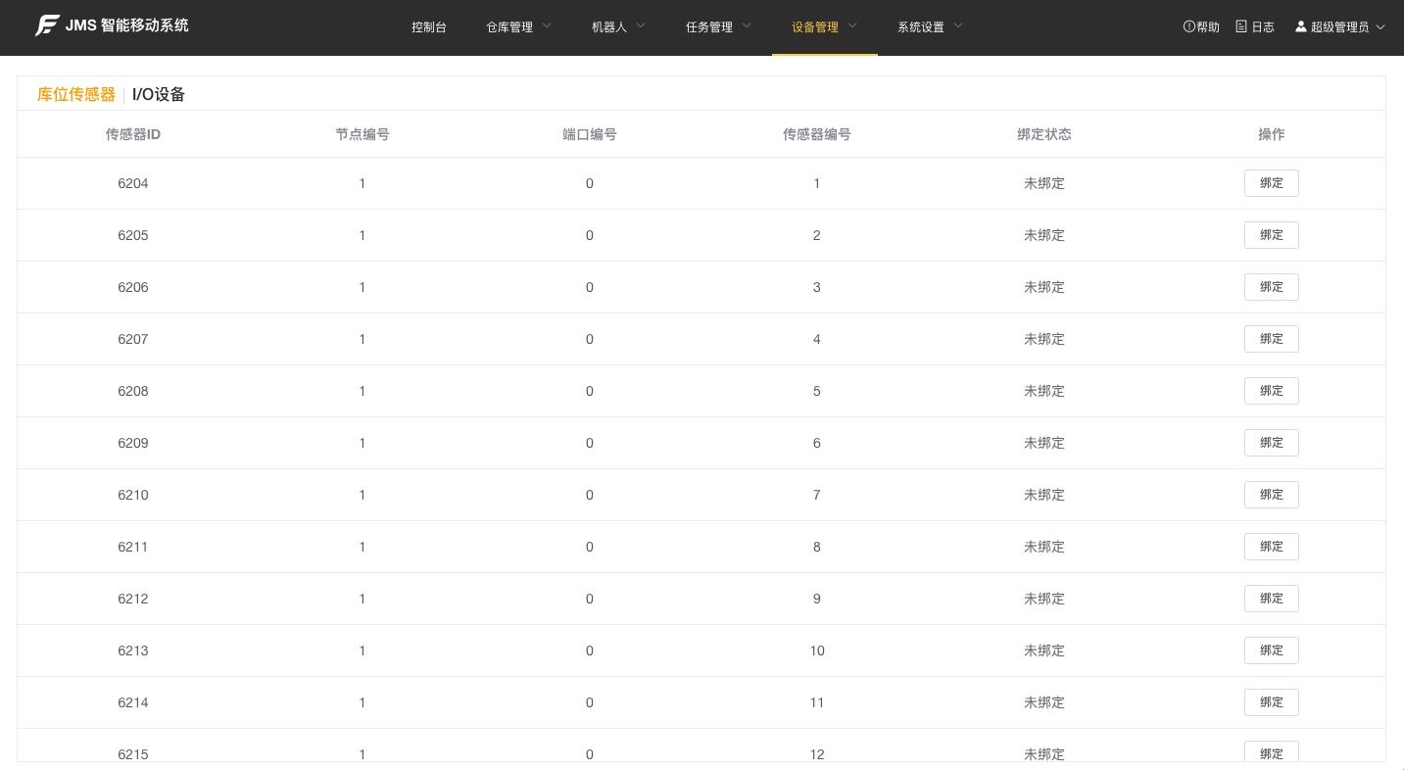
Task: Select sensor ID cell 6214
Action: 133,702
